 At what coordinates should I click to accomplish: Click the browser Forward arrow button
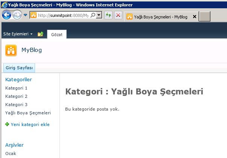[17, 15]
